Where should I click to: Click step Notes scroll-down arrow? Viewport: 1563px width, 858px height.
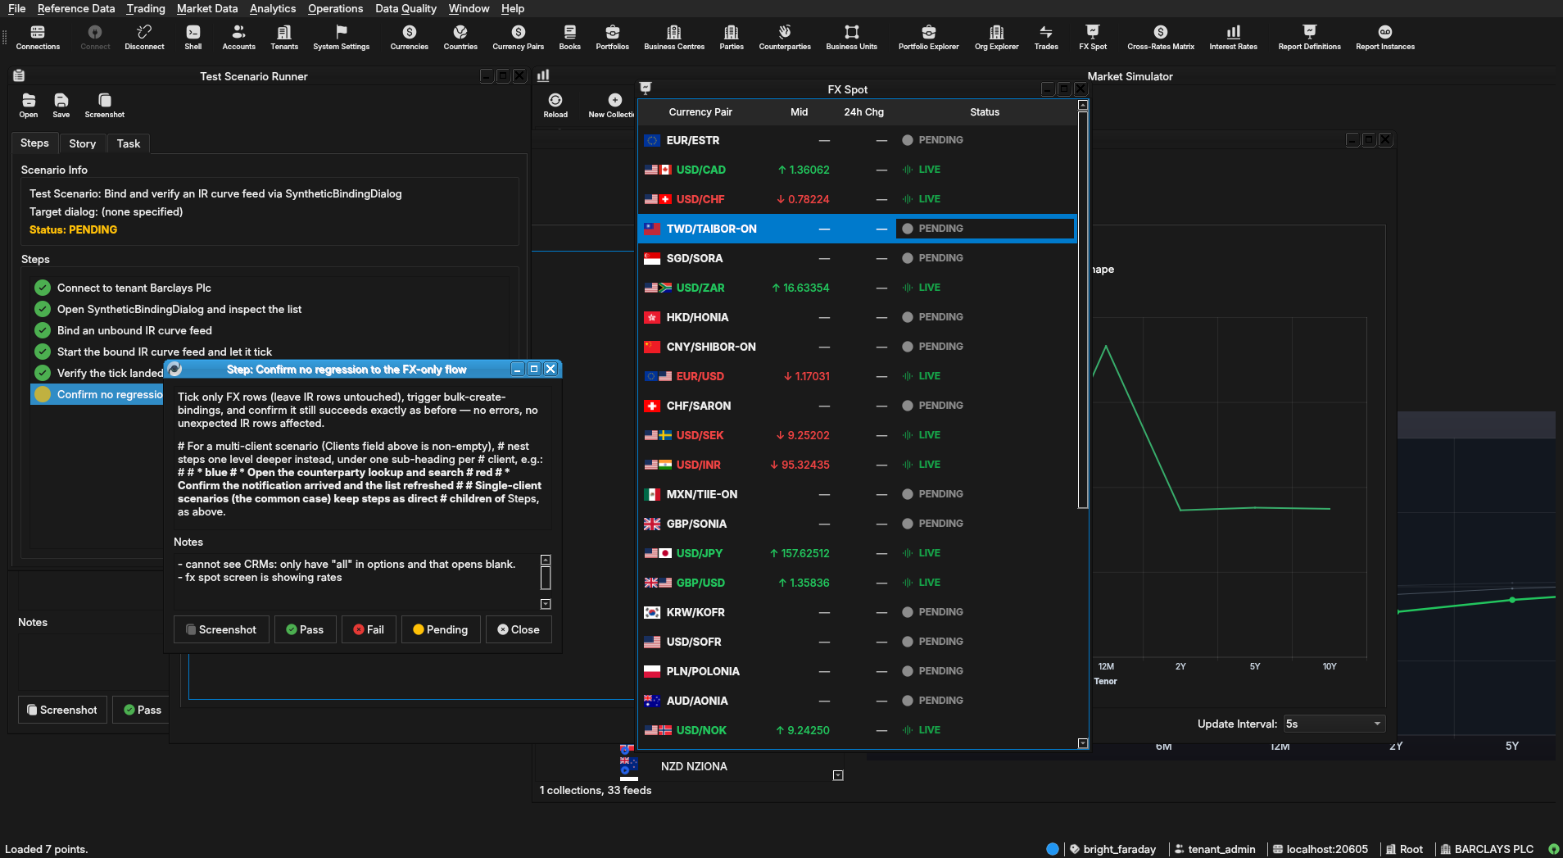pos(546,604)
